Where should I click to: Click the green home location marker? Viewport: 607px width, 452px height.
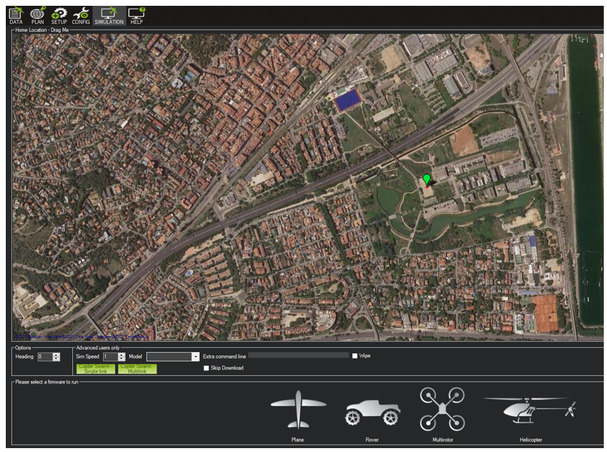pos(426,180)
